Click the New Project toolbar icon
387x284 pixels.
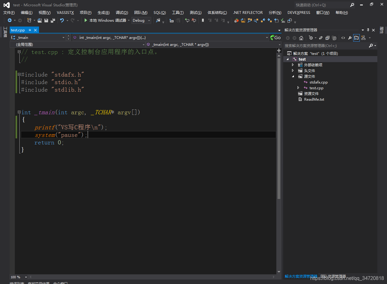click(x=29, y=20)
